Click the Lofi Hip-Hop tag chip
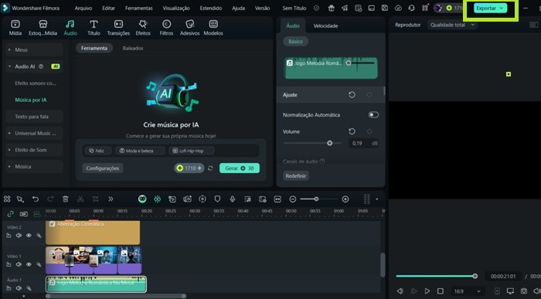The image size is (541, 299). point(192,151)
